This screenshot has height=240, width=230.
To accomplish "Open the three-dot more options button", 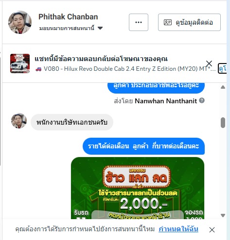I will [139, 22].
